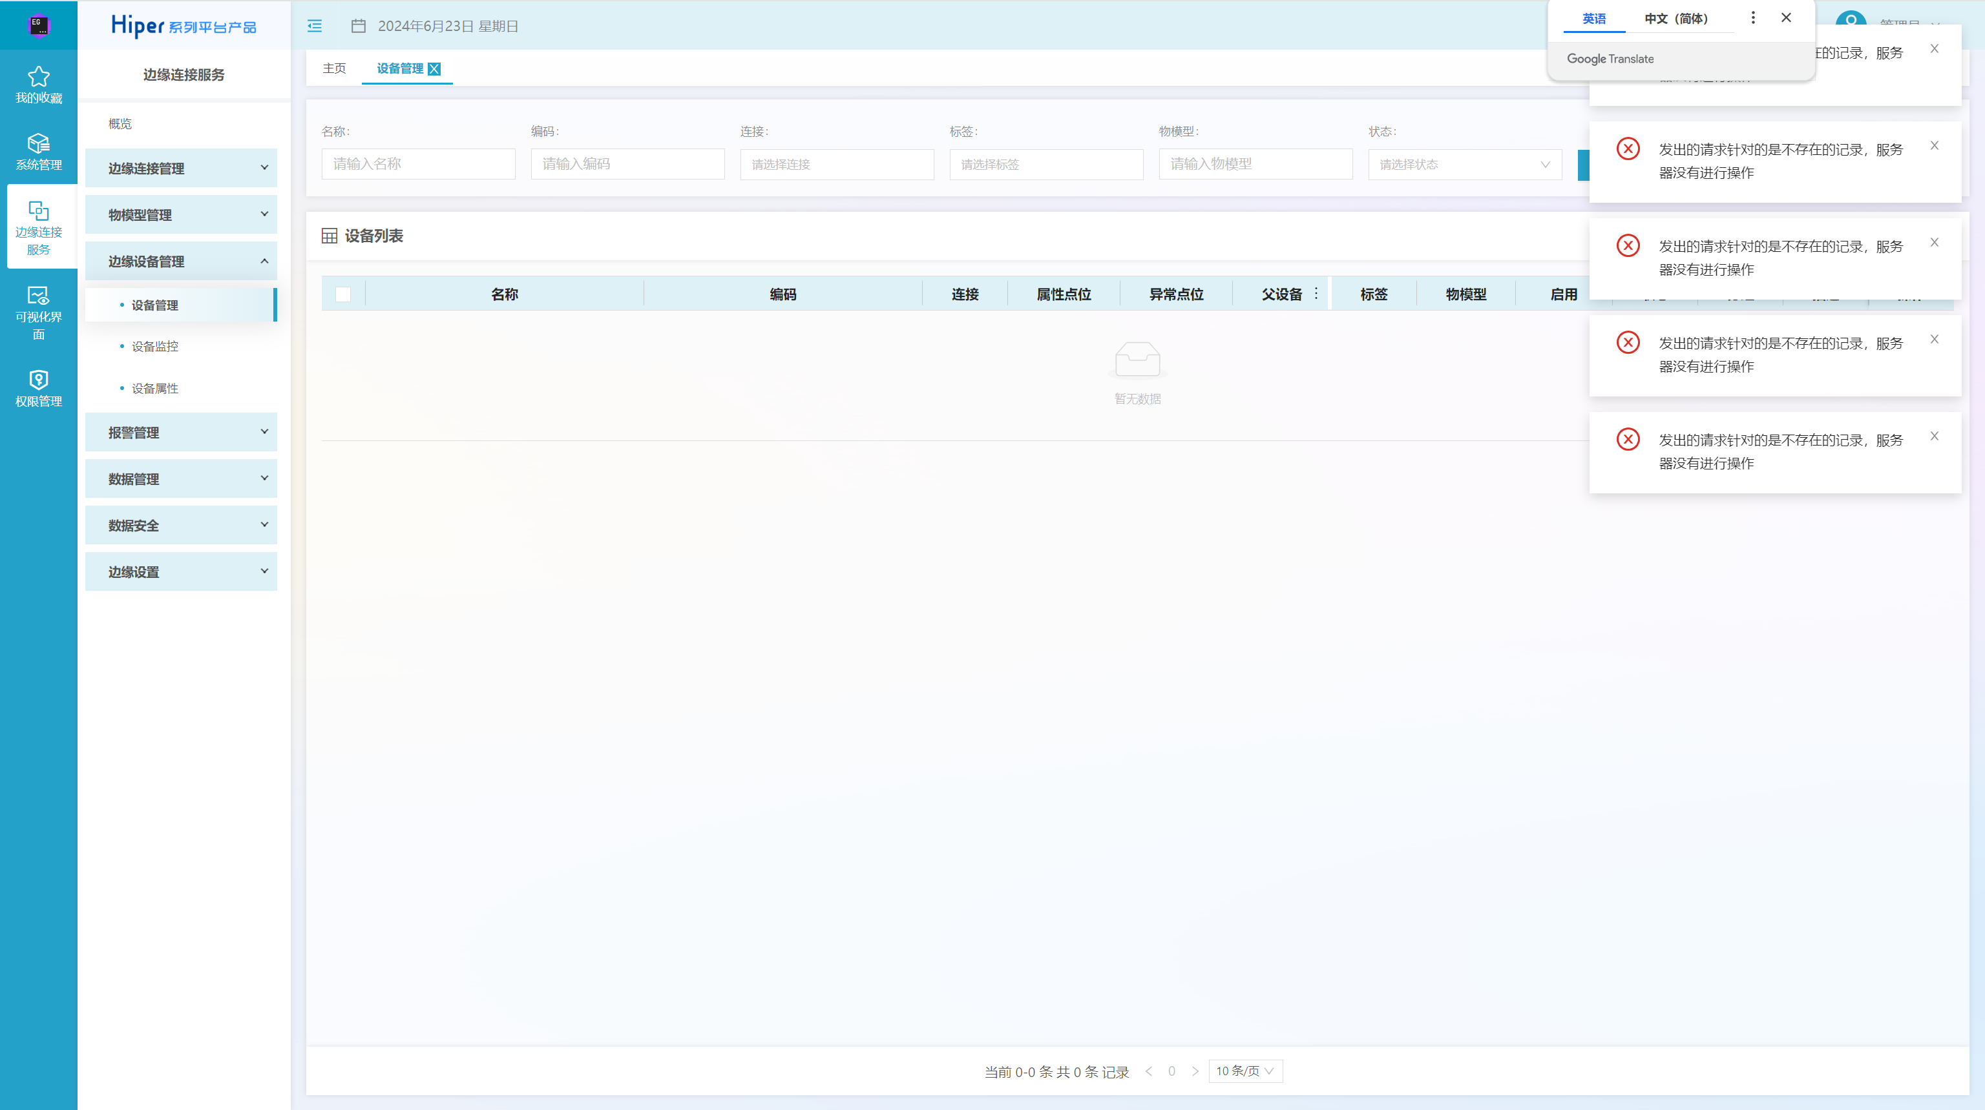This screenshot has width=1985, height=1110.
Task: Choose 英语 in Google Translate
Action: point(1594,19)
